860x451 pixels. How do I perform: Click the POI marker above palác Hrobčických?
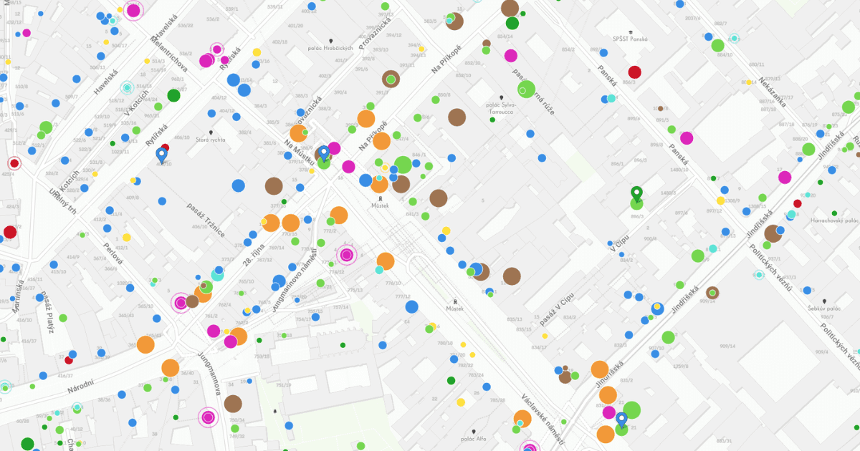(x=331, y=41)
